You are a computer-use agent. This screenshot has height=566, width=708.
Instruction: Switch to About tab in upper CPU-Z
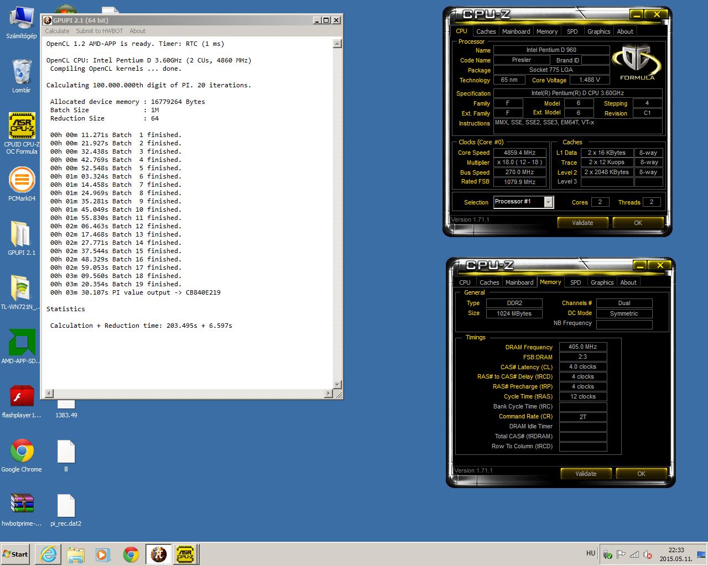pyautogui.click(x=625, y=32)
